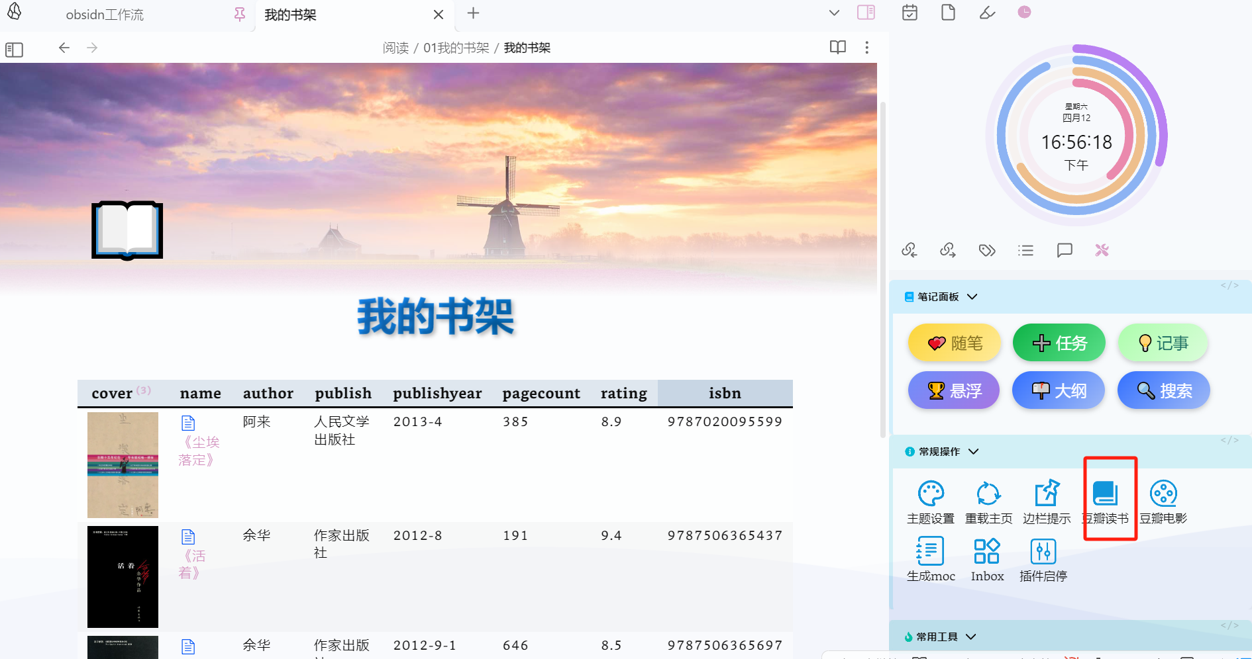Click the 重载主页 reload icon
This screenshot has height=659, width=1252.
[x=988, y=494]
